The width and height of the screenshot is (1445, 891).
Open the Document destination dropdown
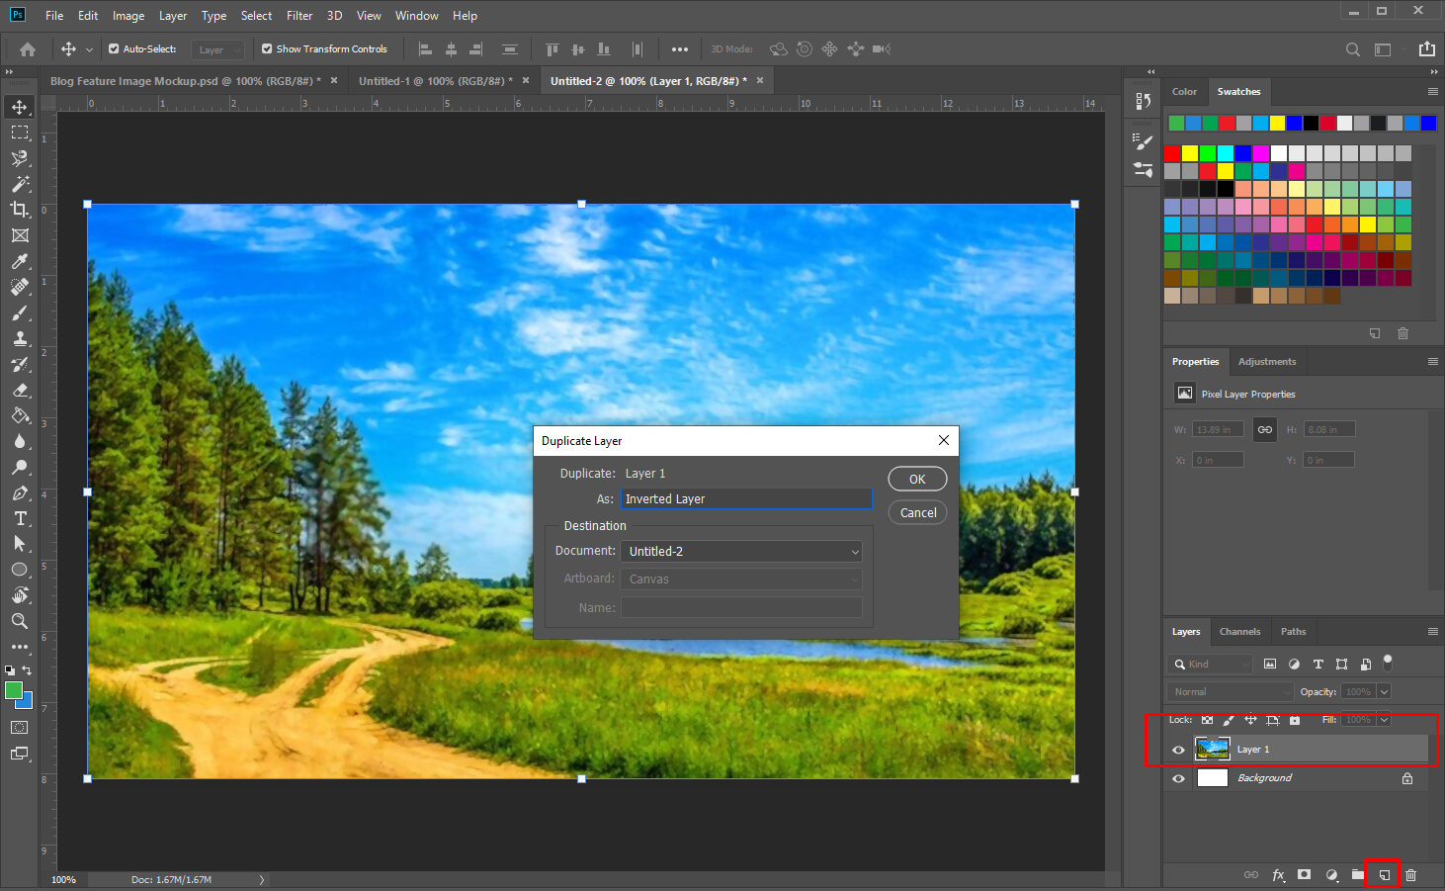pos(741,551)
